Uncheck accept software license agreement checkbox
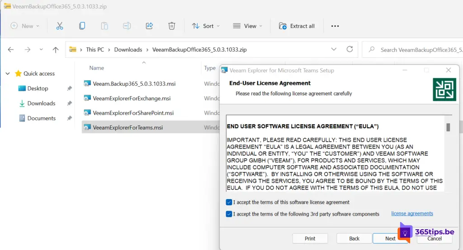The image size is (463, 250). pyautogui.click(x=229, y=202)
